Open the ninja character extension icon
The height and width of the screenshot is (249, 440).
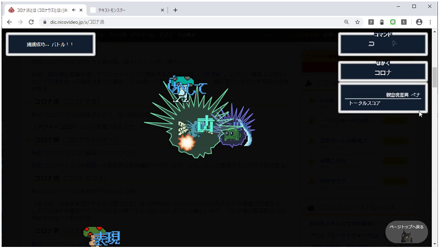382,22
